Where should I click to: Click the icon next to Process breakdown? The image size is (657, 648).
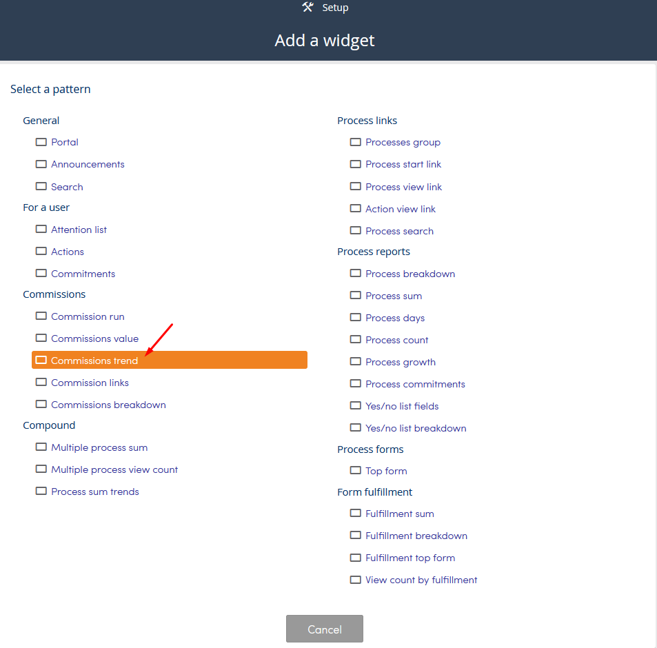click(355, 273)
